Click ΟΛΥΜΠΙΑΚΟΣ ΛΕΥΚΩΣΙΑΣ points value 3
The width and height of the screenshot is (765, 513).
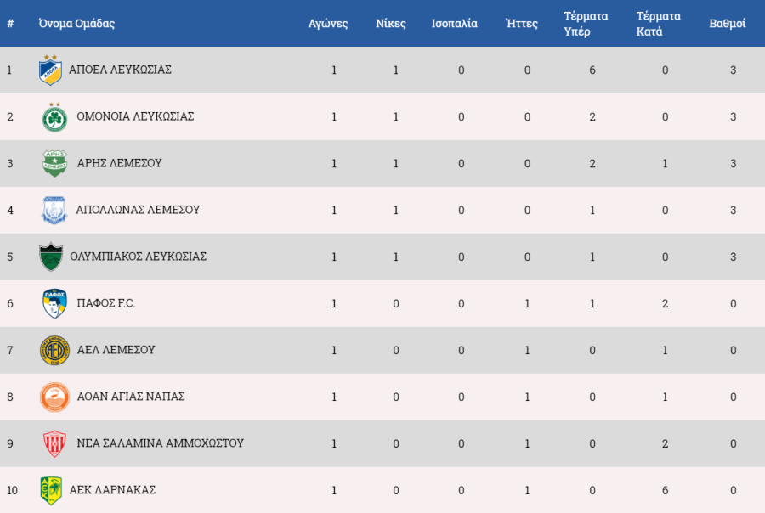[734, 257]
